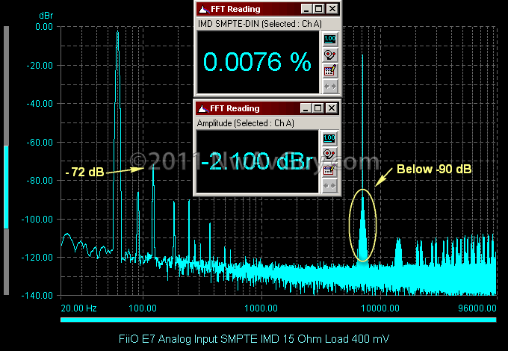Screen dimensions: 508x351
Task: Close the Amplitude FFT Reading window
Action: pyautogui.click(x=332, y=108)
